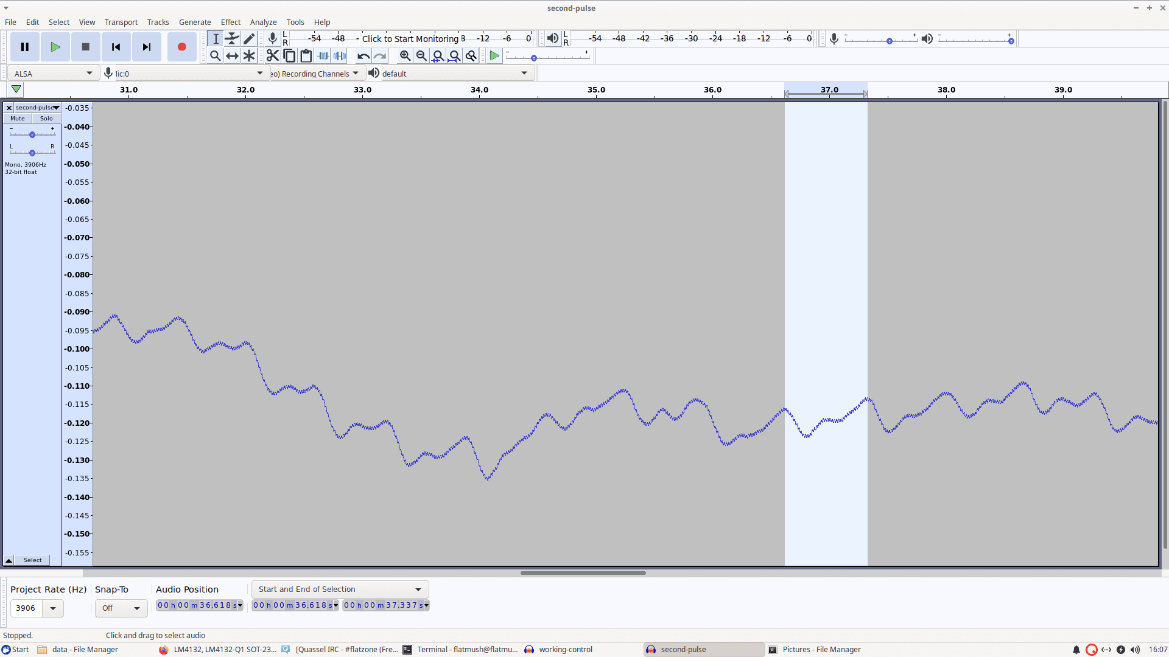Open the recording meter microphone menu

273,39
